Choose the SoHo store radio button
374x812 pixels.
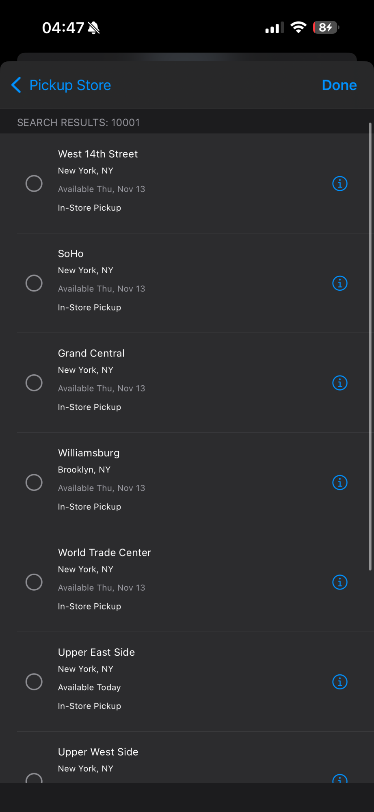click(34, 283)
